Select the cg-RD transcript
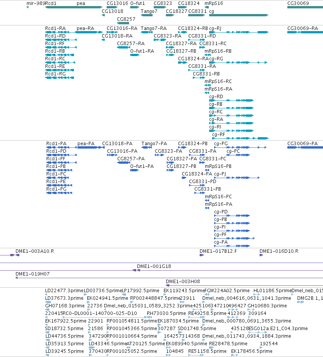323x357 pixels. click(x=216, y=97)
